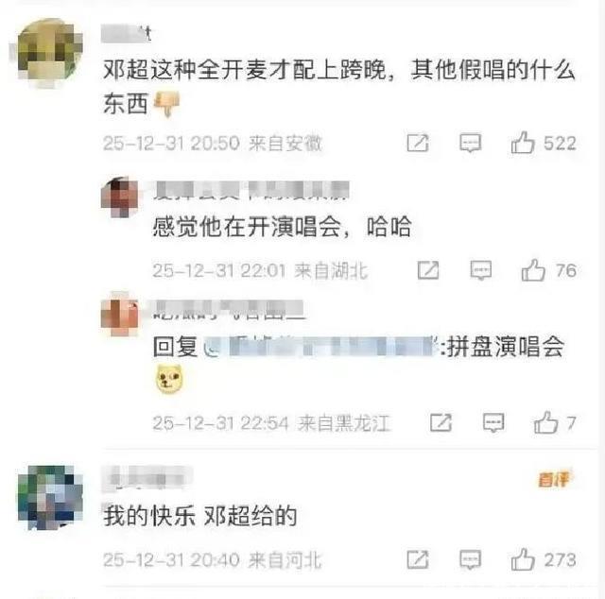The height and width of the screenshot is (599, 605).
Task: Open avatar of the 湖北 replier
Action: (120, 197)
